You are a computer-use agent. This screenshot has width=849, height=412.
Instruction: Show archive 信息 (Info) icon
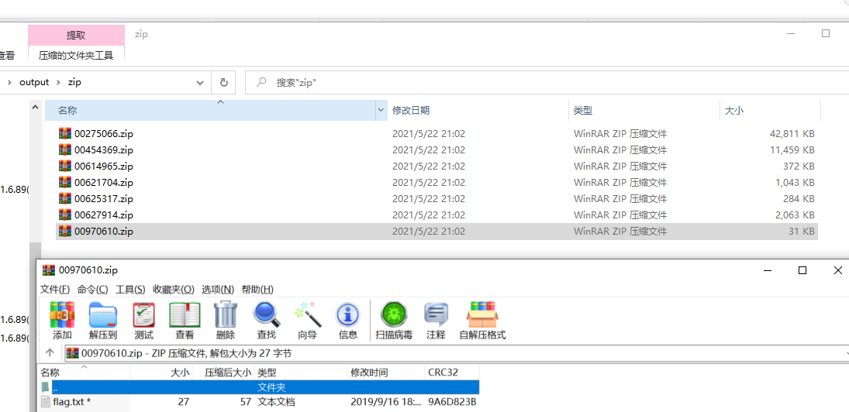pos(347,320)
